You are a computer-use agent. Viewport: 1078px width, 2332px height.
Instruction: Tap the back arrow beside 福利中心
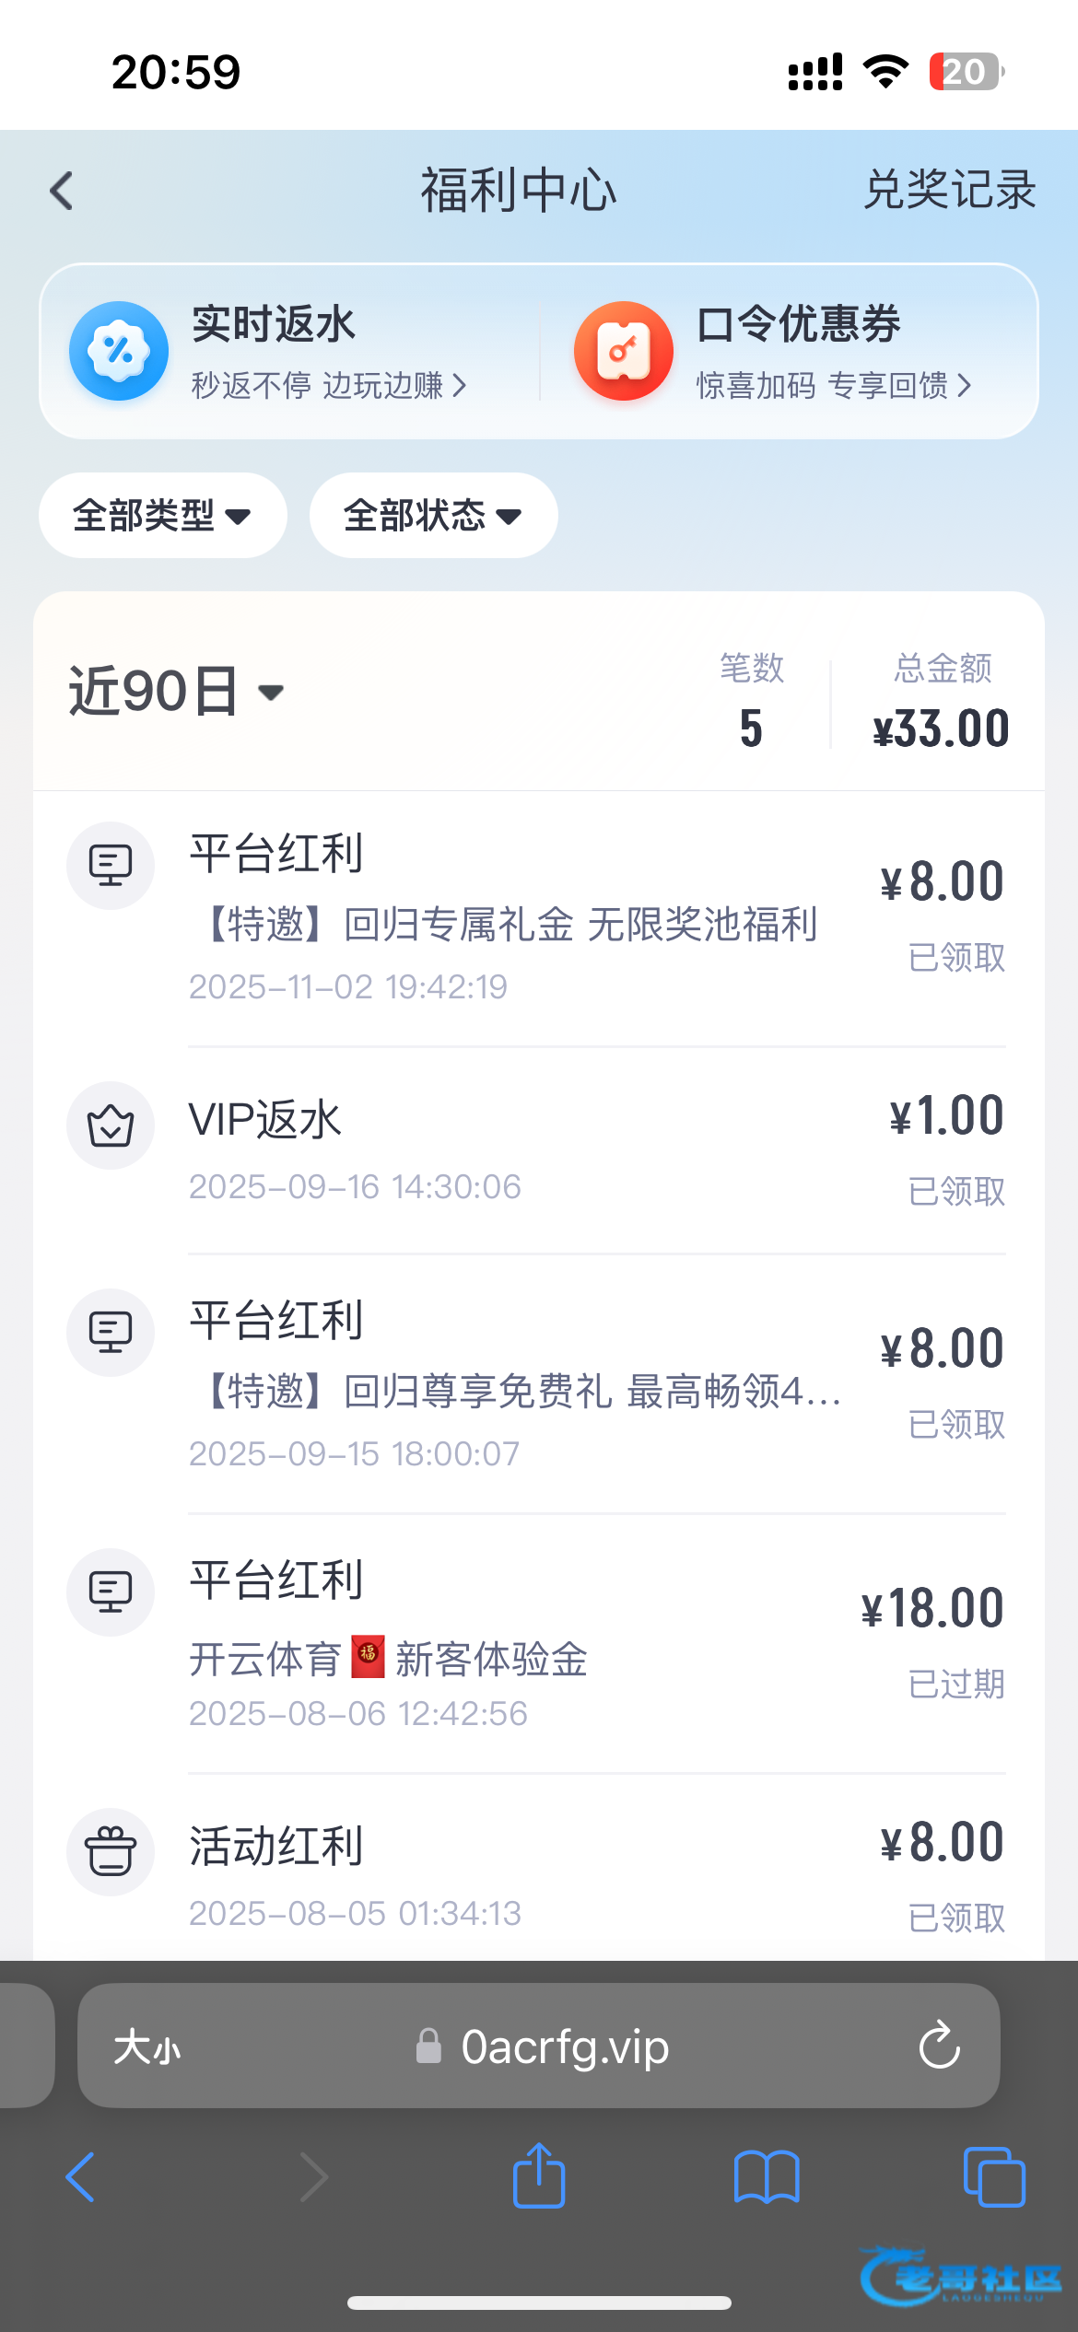[62, 192]
